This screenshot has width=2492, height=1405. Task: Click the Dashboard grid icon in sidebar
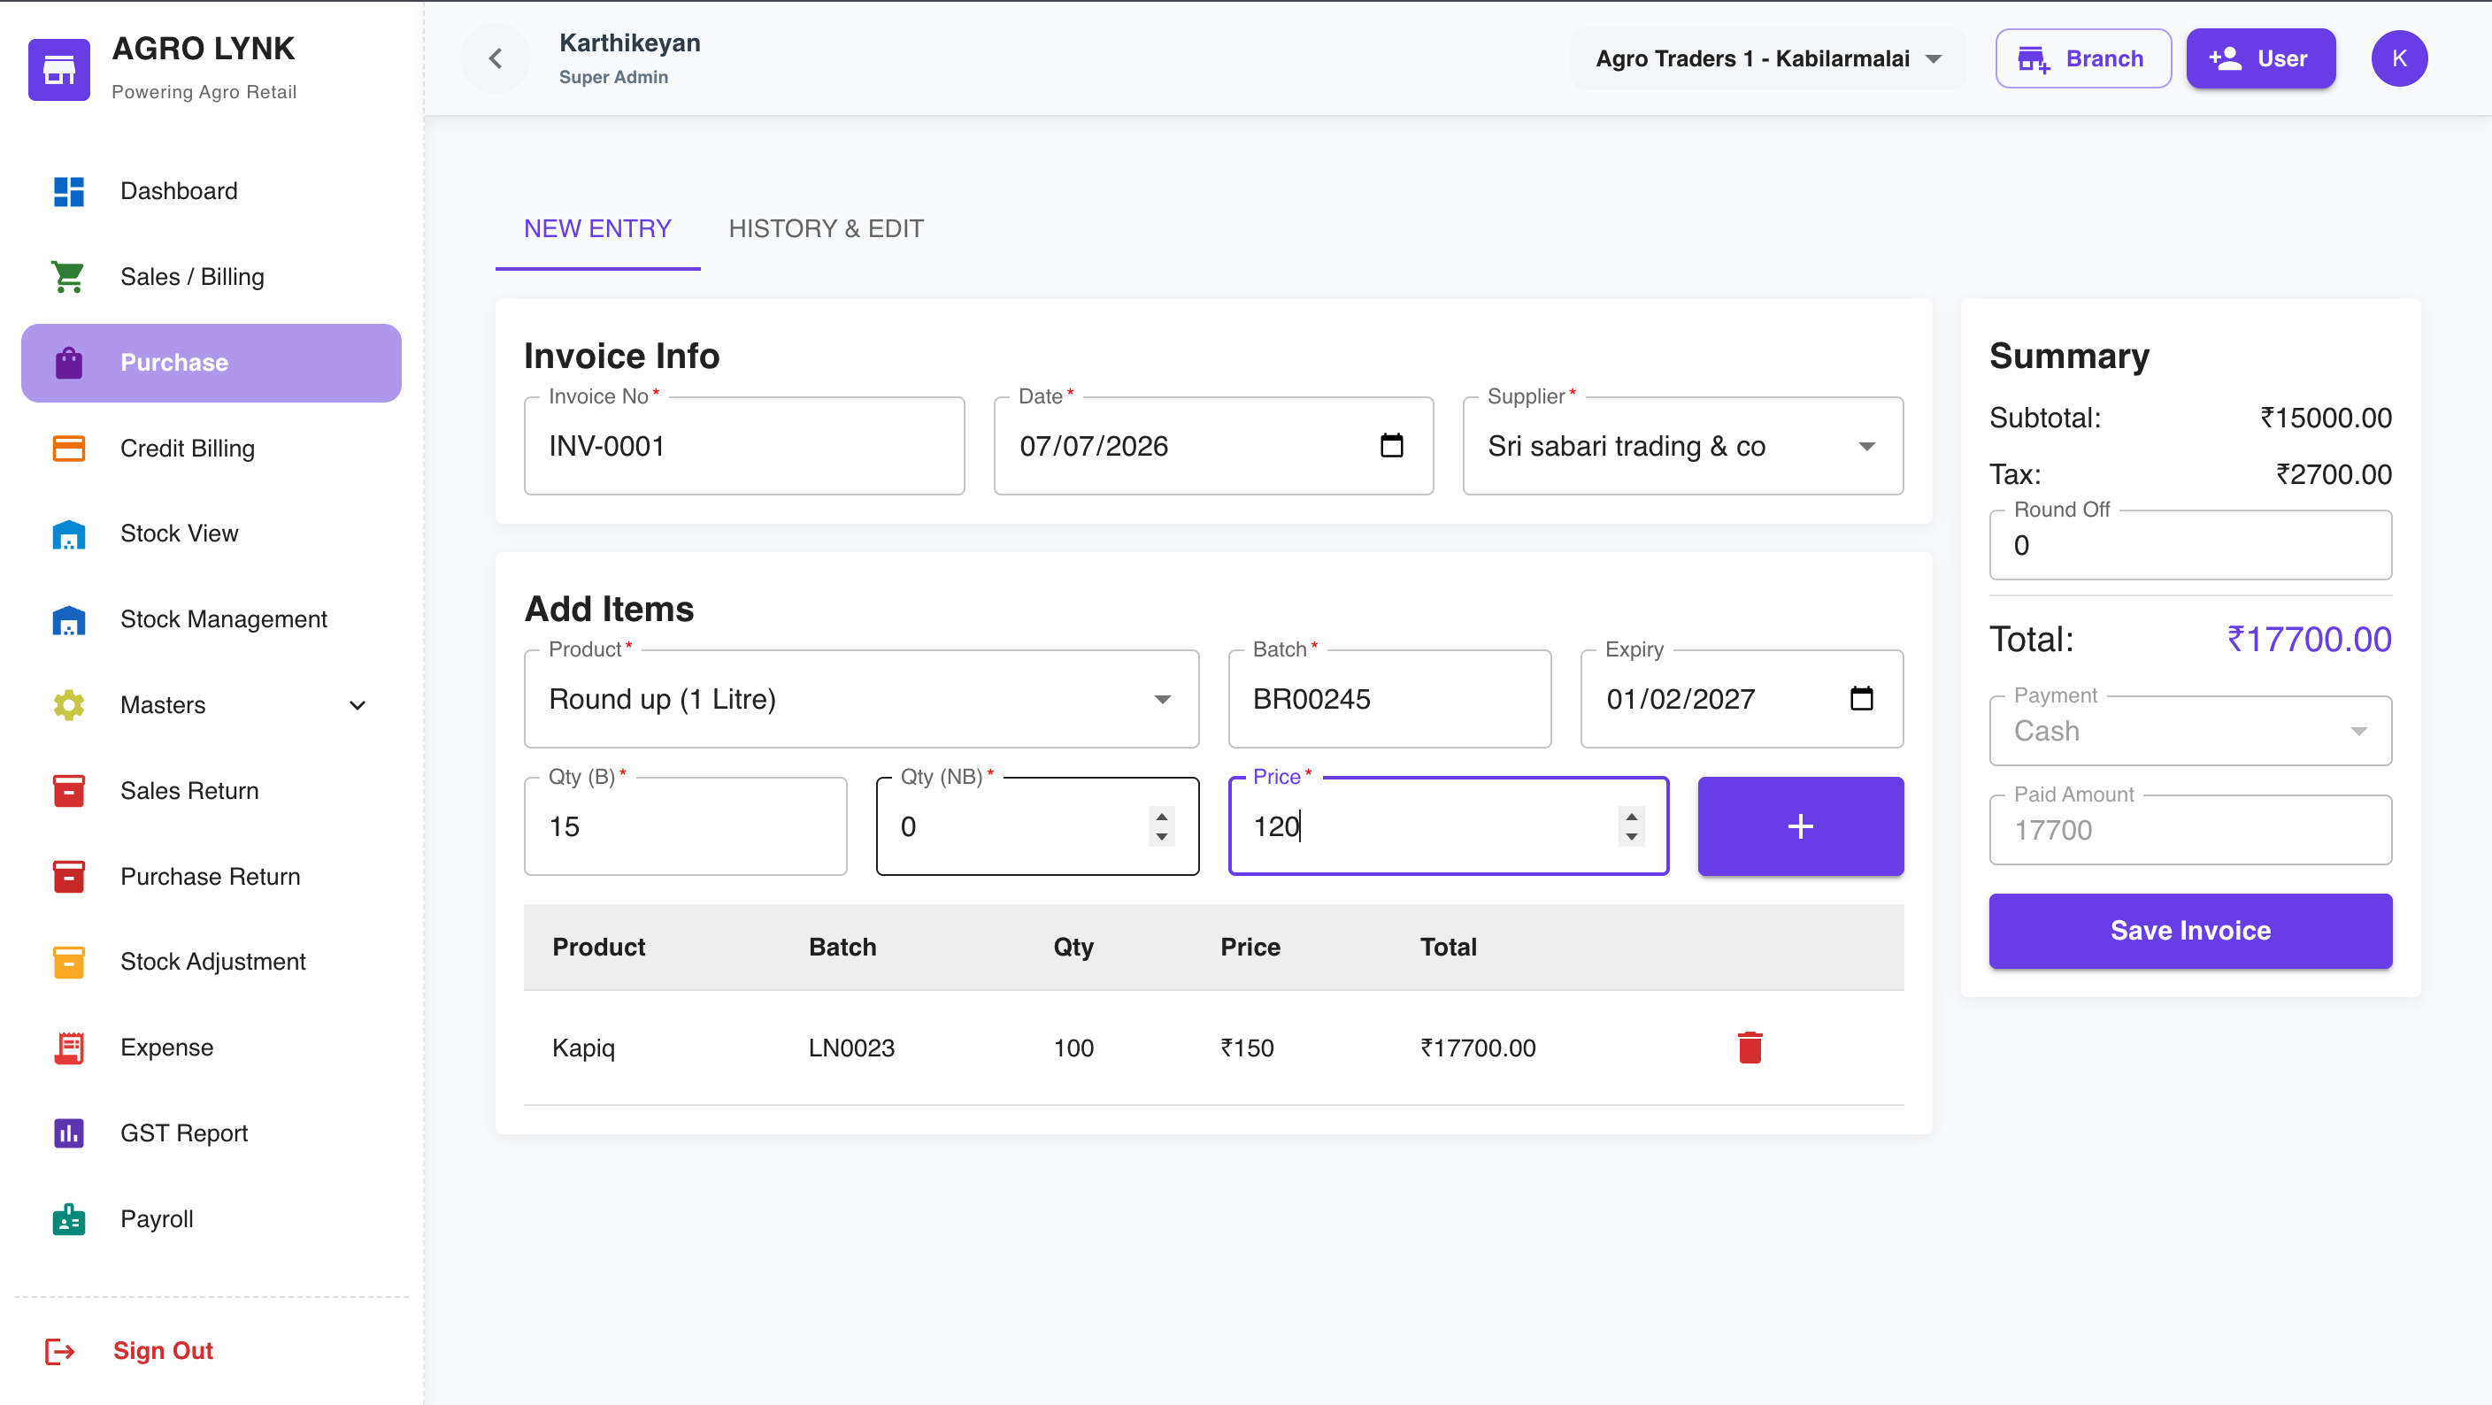tap(69, 191)
